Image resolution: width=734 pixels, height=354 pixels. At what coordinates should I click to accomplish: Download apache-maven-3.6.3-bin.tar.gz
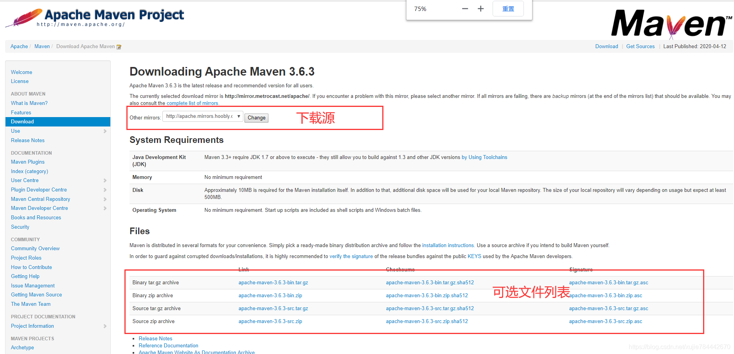pyautogui.click(x=273, y=283)
